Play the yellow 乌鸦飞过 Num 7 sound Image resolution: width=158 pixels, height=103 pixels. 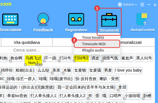(33, 60)
